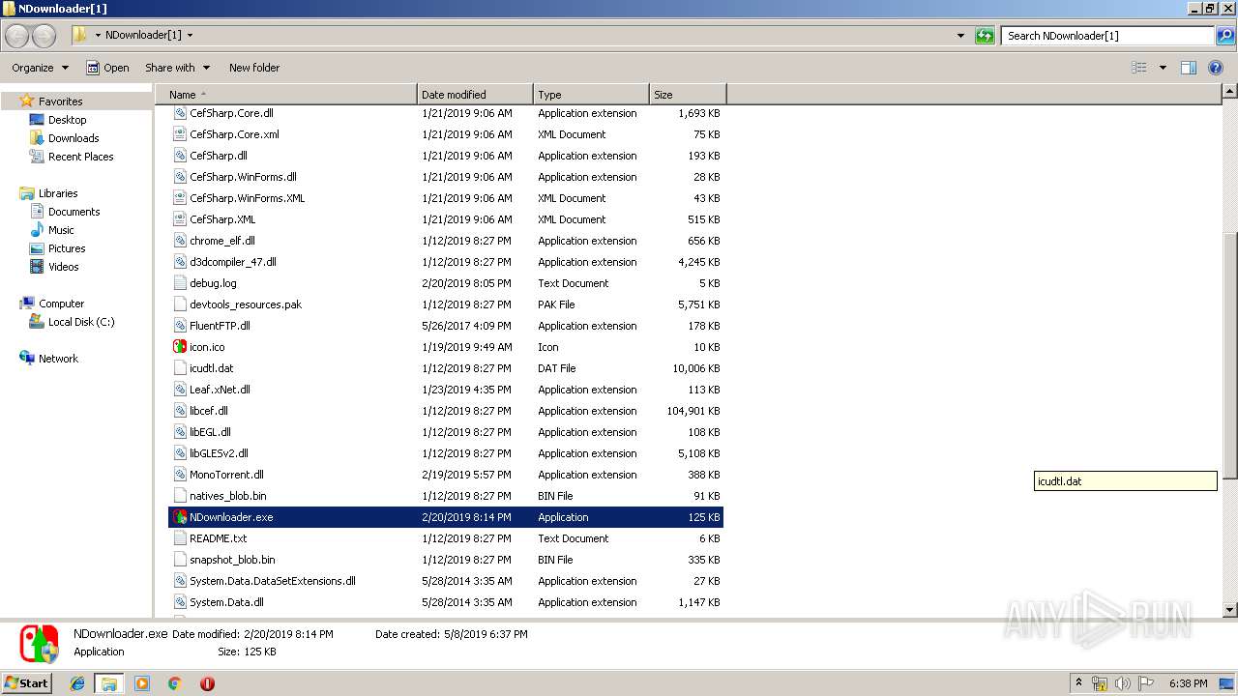Sort files by Type column header
The height and width of the screenshot is (696, 1238).
point(591,95)
